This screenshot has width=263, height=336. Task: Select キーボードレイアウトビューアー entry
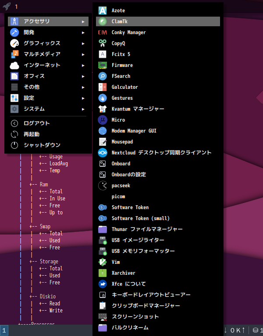158,295
